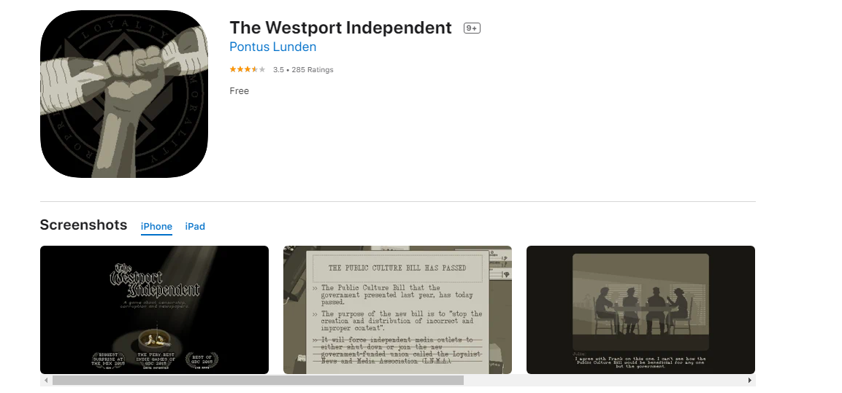
Task: Click The Westport Independent title heading
Action: pos(340,28)
